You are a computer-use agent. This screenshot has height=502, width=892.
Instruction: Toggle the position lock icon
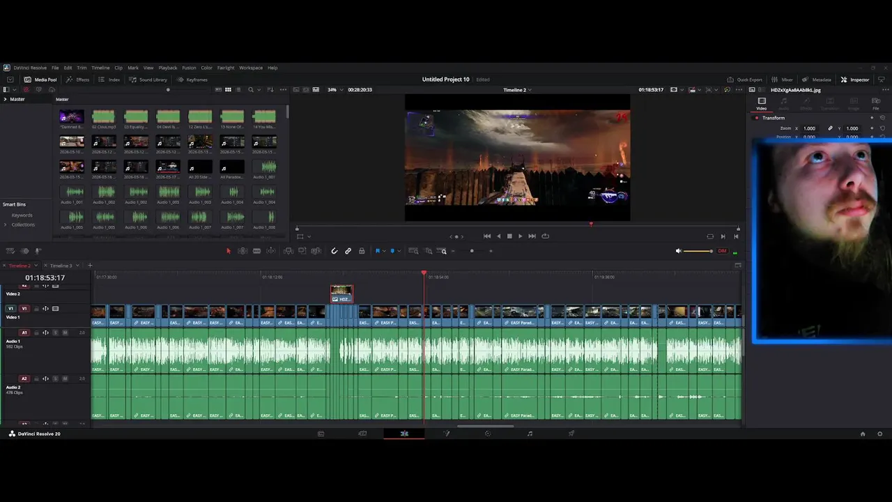click(362, 251)
